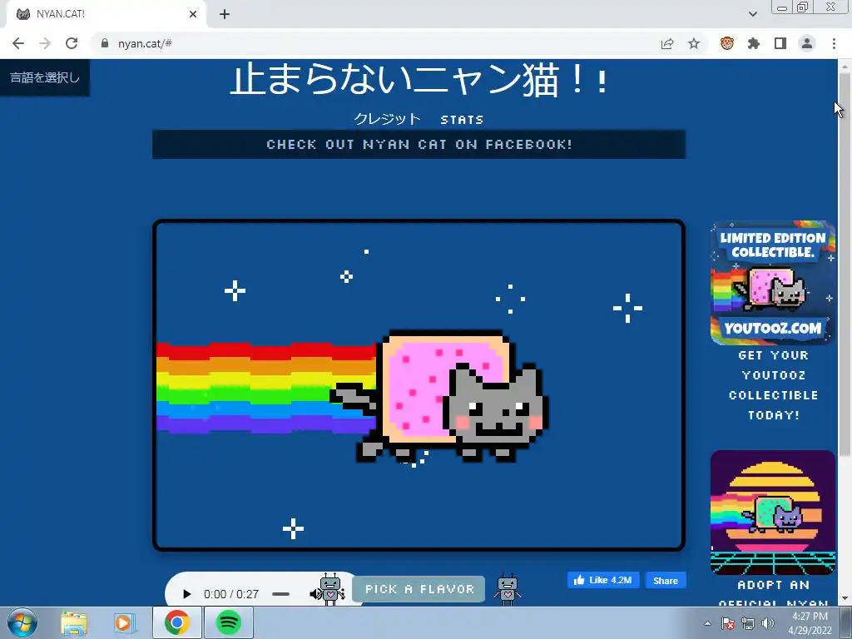Open the STATS link
Screen dimensions: 852x639
(x=462, y=120)
